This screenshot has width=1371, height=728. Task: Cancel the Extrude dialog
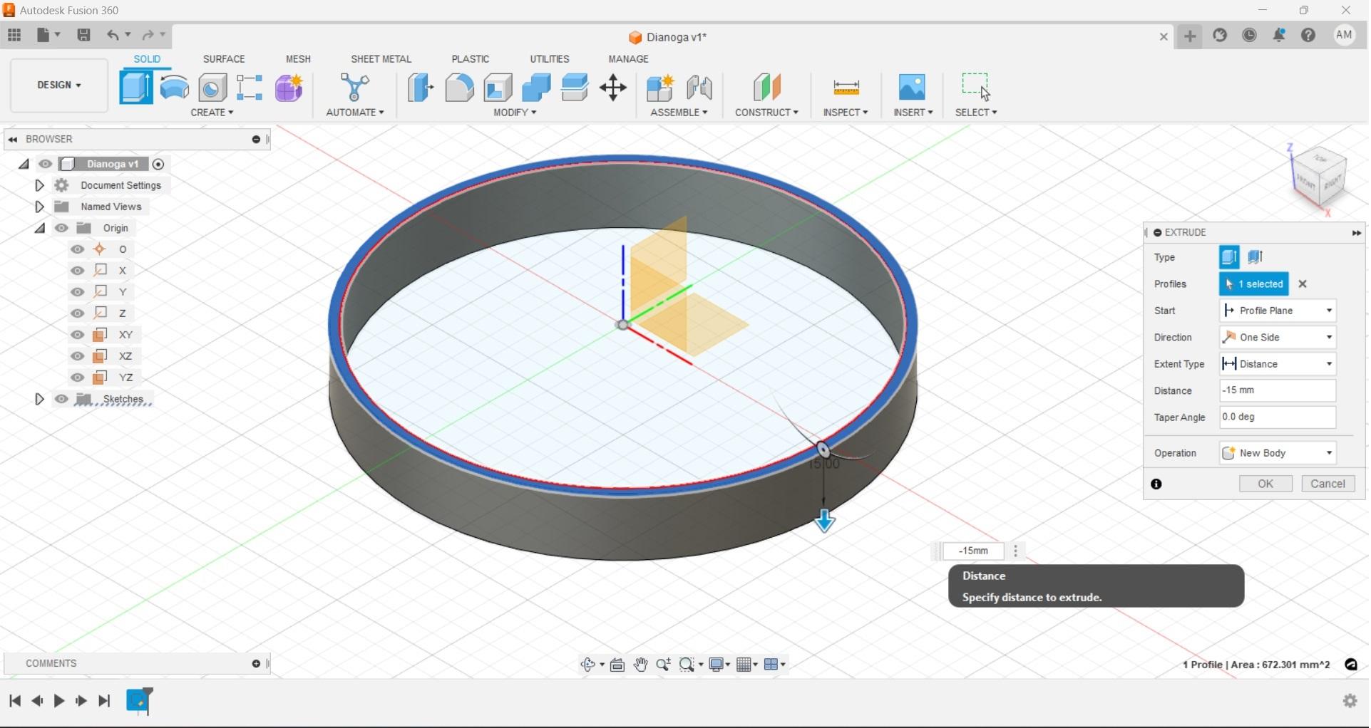click(1328, 484)
